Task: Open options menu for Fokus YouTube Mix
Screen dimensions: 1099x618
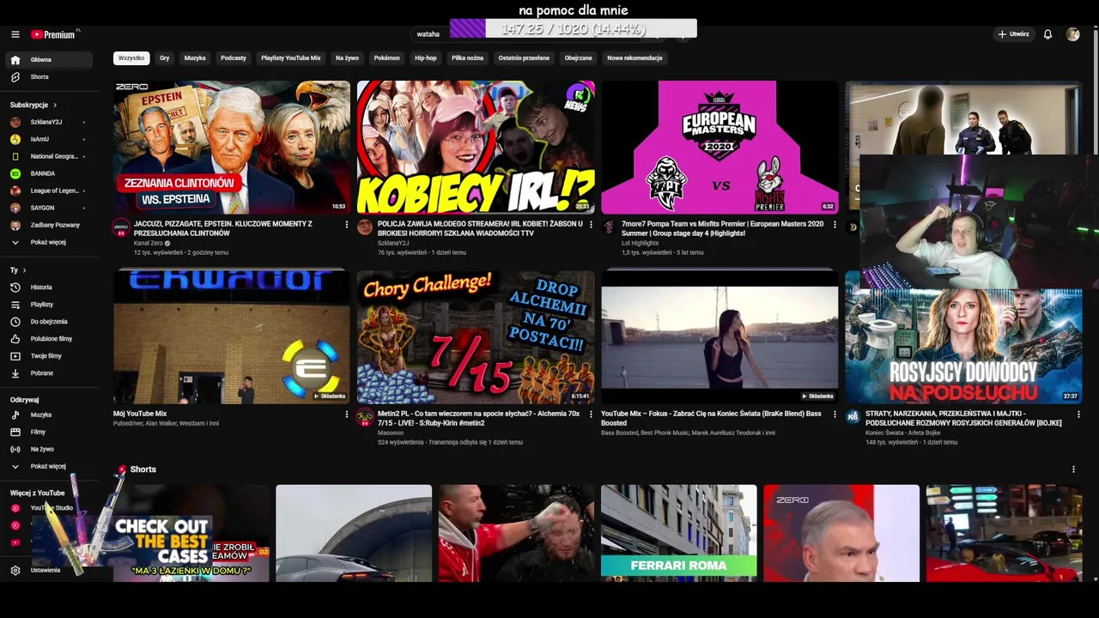Action: [x=835, y=415]
